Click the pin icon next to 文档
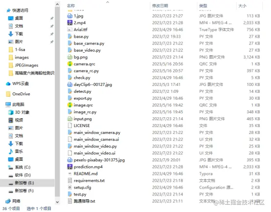This screenshot has height=212, width=271. pyautogui.click(x=52, y=26)
